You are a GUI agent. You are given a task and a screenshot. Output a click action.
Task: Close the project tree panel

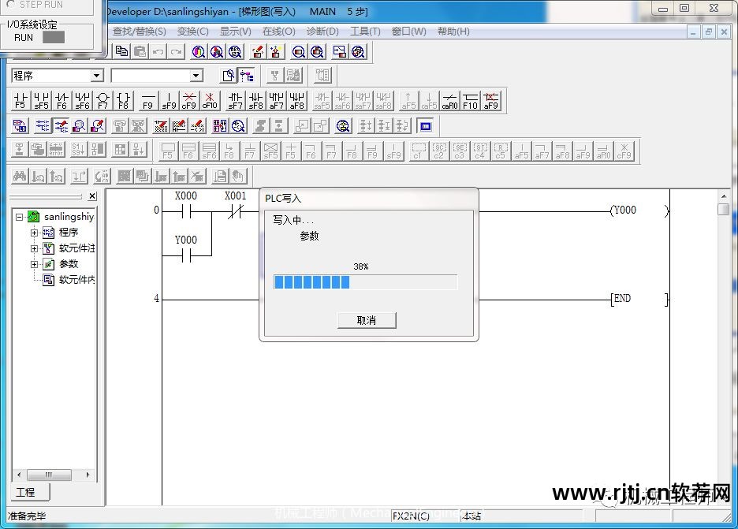point(93,196)
